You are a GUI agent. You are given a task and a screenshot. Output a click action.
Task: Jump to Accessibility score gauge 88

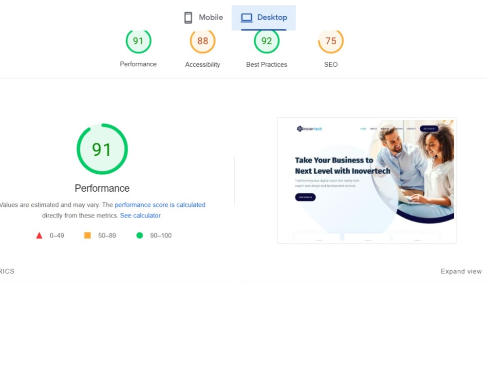tap(203, 41)
